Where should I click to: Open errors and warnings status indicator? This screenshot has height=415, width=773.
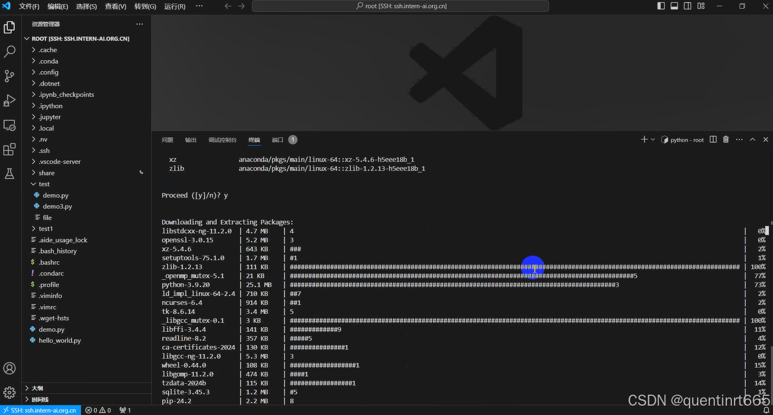(98, 410)
